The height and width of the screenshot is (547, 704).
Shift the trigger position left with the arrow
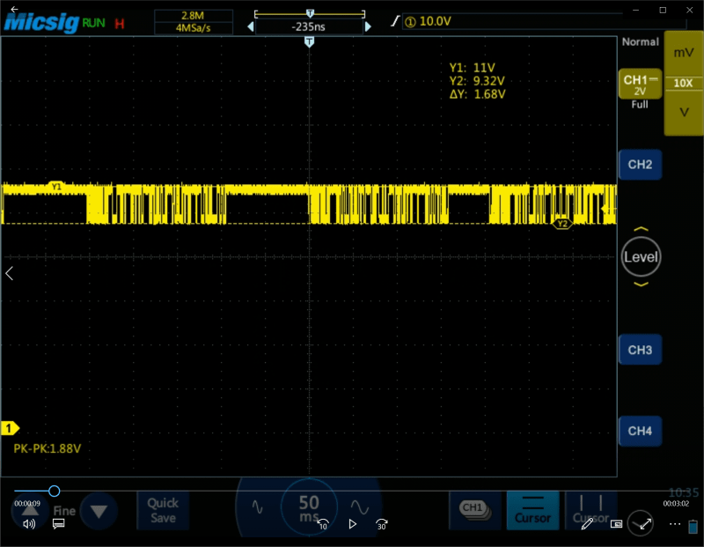coord(251,27)
